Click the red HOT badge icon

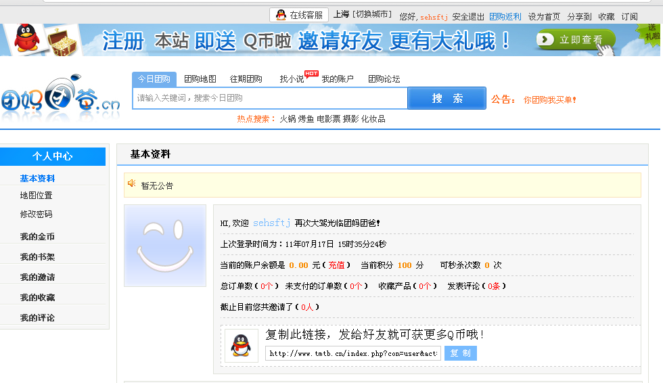[312, 74]
